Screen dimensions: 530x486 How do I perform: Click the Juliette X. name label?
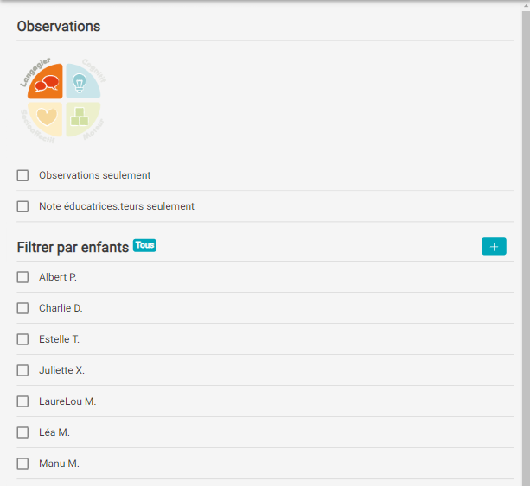(62, 370)
